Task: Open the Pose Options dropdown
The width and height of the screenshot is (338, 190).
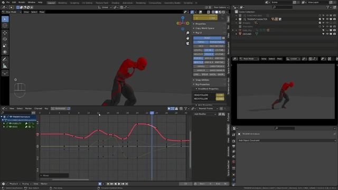Action: [221, 7]
